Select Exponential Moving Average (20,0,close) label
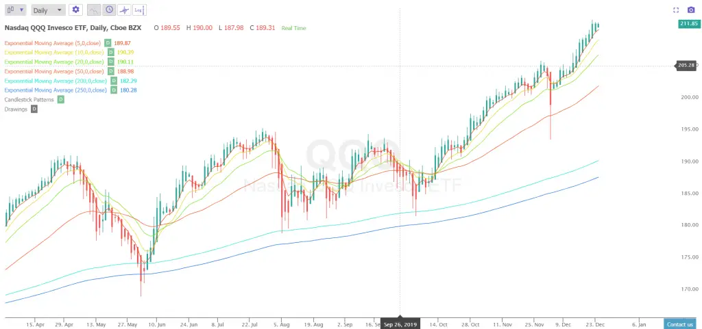 [x=54, y=62]
